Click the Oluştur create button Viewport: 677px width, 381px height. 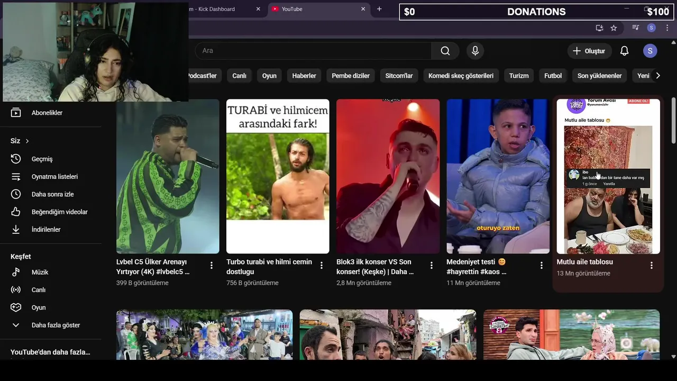tap(589, 51)
